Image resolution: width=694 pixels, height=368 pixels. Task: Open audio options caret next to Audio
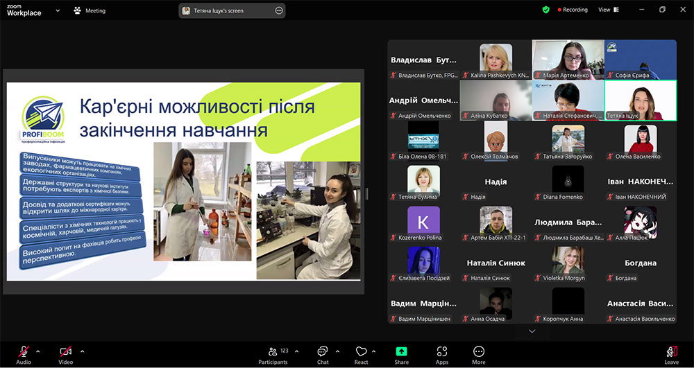pyautogui.click(x=37, y=351)
